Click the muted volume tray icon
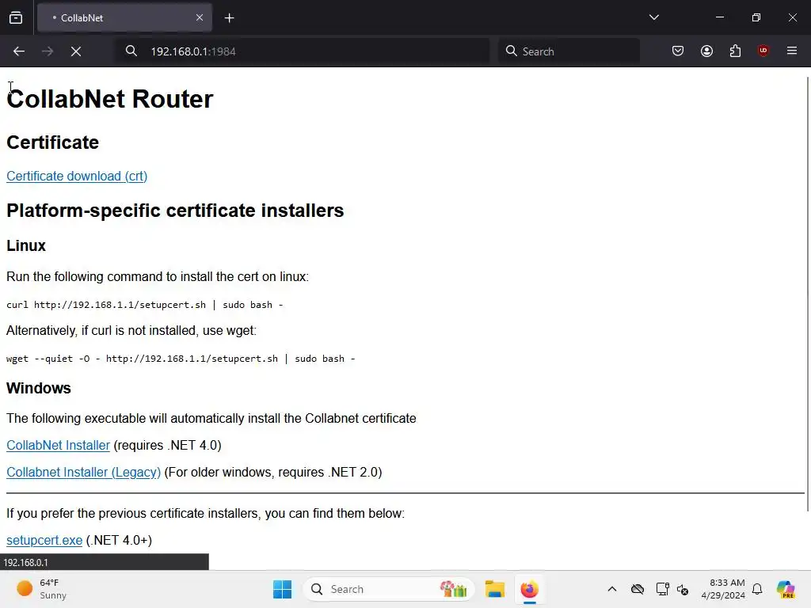The width and height of the screenshot is (811, 608). click(683, 589)
